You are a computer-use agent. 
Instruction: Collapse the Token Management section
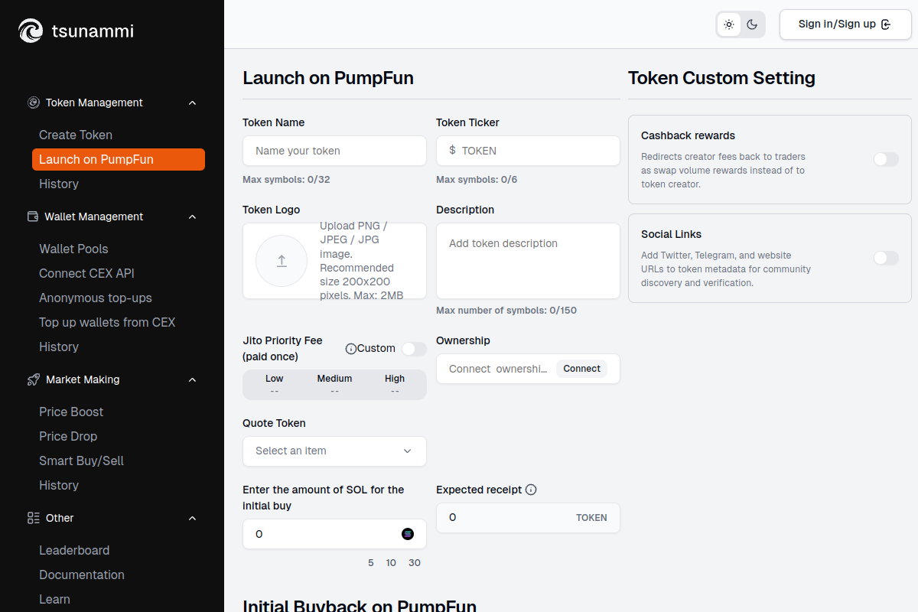point(192,103)
